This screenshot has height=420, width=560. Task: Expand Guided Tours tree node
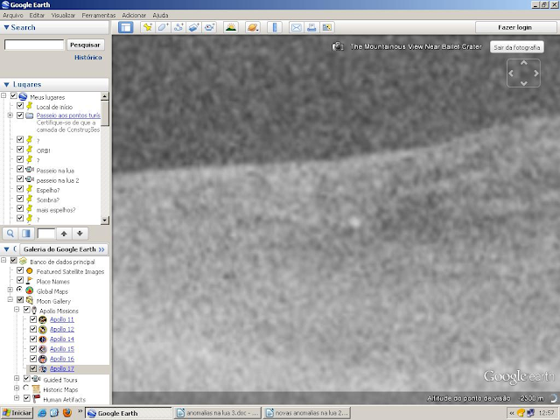click(17, 378)
